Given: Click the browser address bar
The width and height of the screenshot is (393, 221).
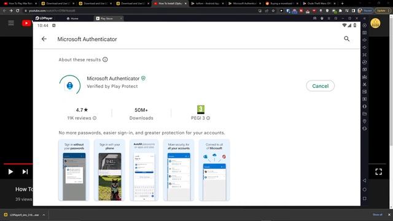Looking at the screenshot, I should pos(141,11).
